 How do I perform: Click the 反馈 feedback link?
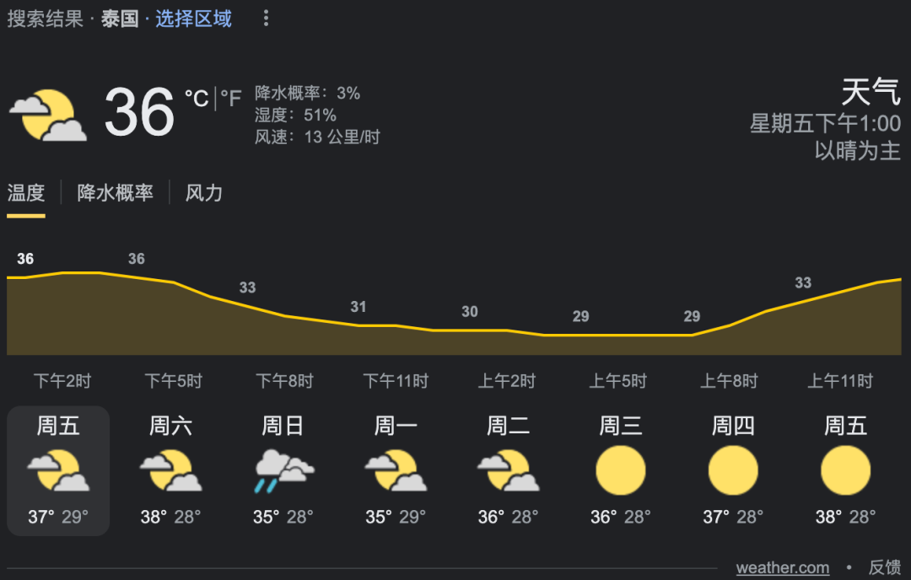(x=885, y=567)
